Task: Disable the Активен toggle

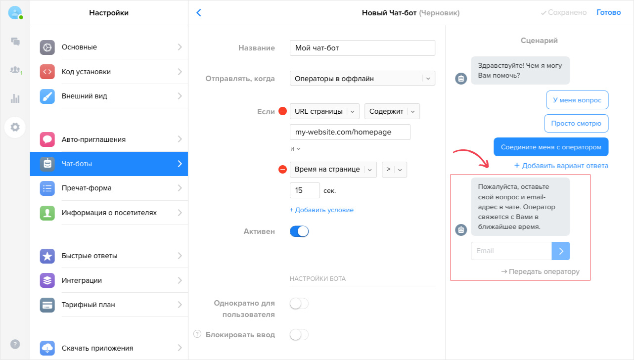Action: [x=299, y=231]
